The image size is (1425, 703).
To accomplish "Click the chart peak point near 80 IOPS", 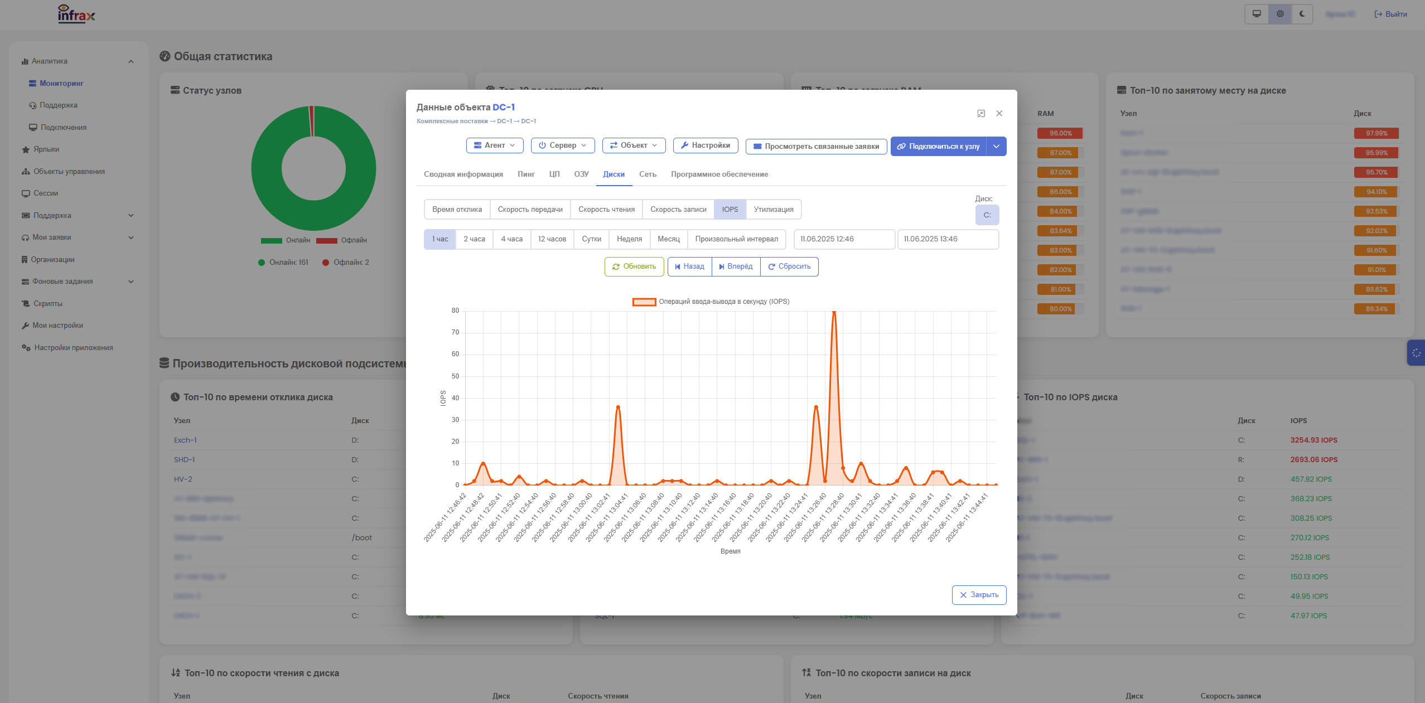I will pyautogui.click(x=834, y=311).
